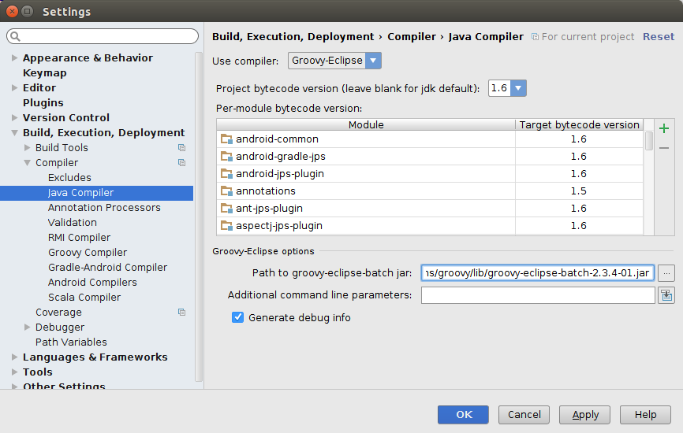
Task: Open browse button for groovy-eclipse-batch jar path
Action: pos(666,273)
